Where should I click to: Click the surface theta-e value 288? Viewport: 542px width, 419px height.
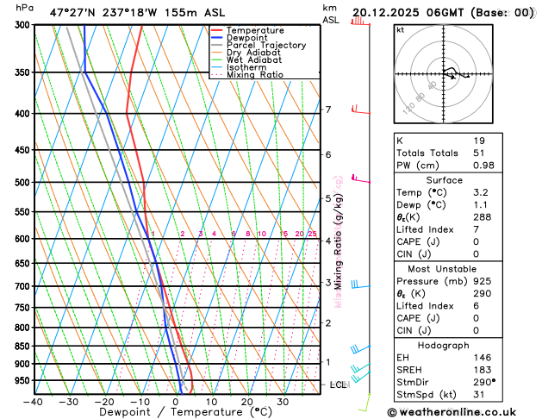tap(483, 217)
